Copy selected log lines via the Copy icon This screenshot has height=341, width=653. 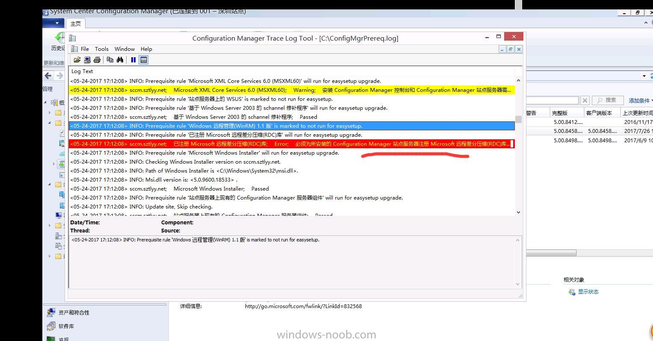pos(110,60)
